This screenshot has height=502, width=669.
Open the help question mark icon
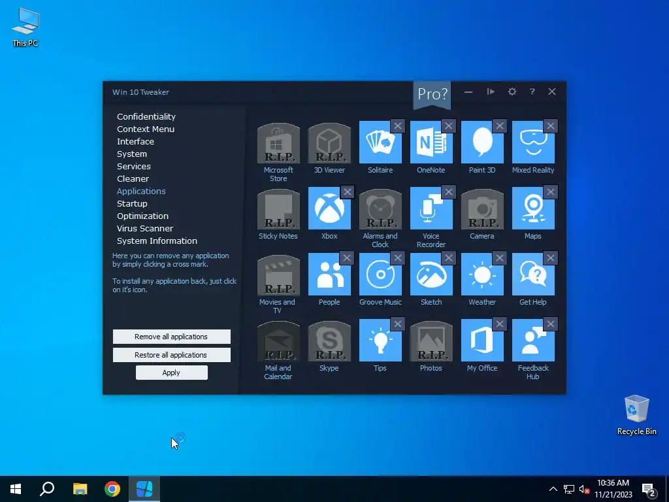tap(532, 92)
